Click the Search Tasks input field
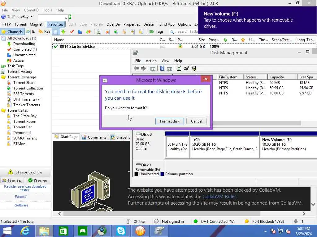This screenshot has width=317, height=237. (187, 32)
